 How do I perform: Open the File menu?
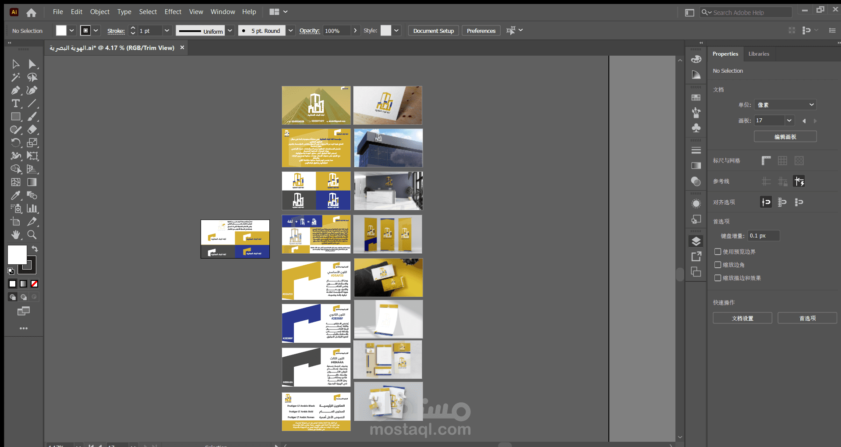coord(58,12)
